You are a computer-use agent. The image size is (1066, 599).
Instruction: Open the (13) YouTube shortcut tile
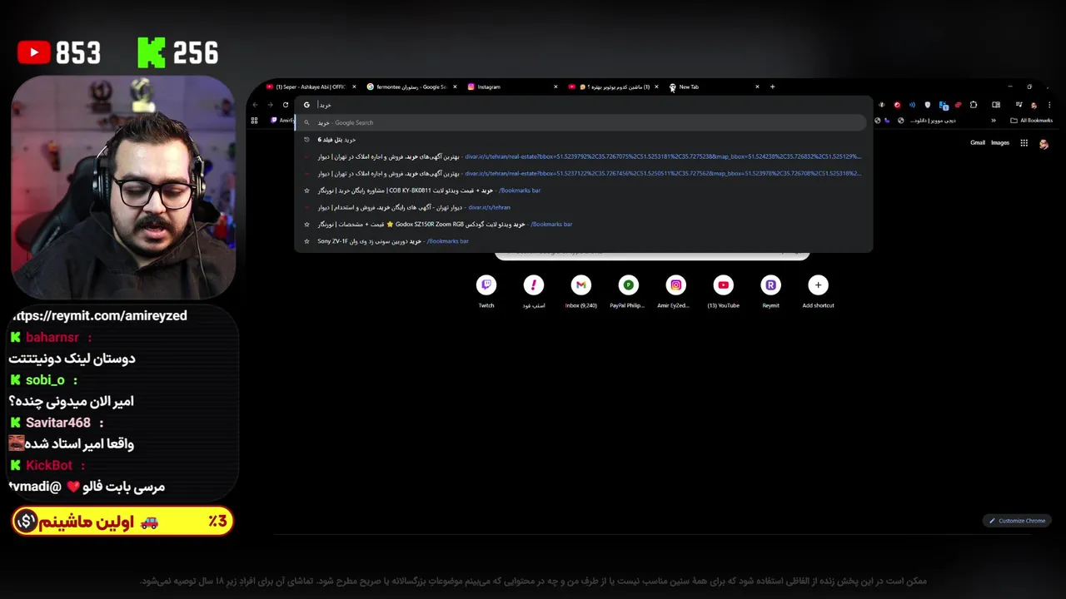coord(723,291)
